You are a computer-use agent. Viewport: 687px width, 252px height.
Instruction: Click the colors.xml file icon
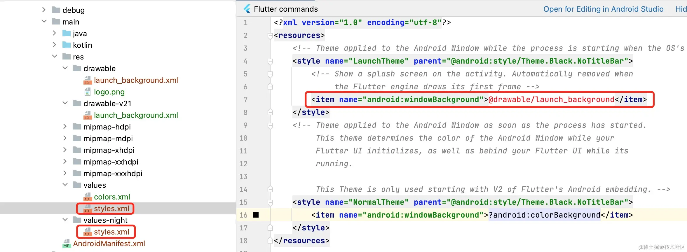[88, 197]
